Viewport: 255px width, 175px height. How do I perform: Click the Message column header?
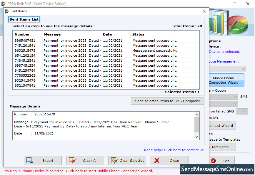pyautogui.click(x=71, y=34)
